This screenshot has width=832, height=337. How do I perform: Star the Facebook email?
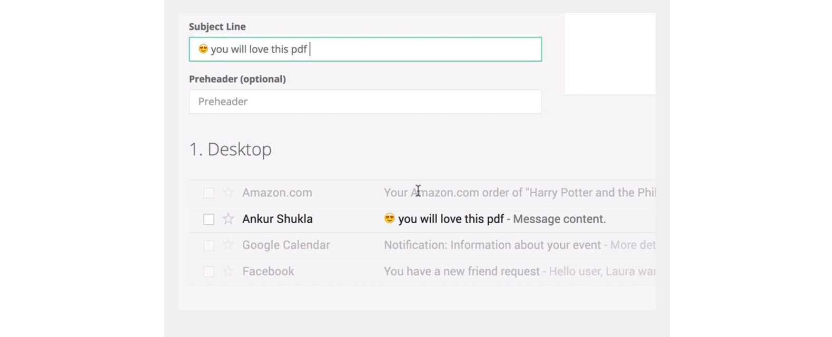(228, 271)
